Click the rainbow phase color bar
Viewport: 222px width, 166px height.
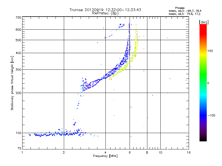point(203,82)
